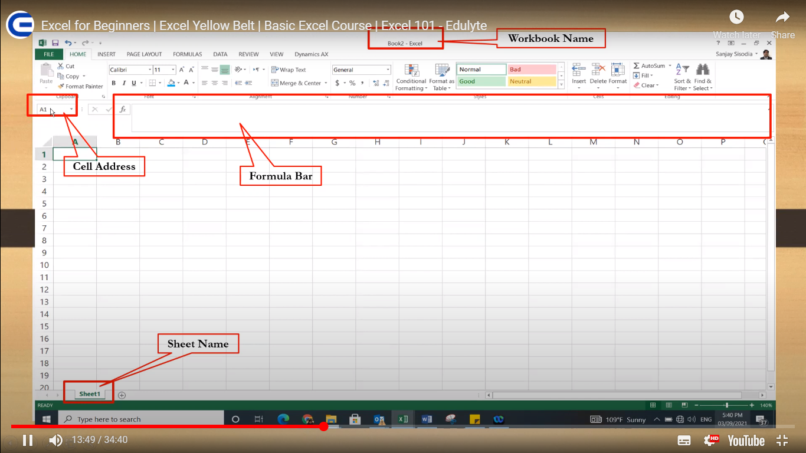Screen dimensions: 806x453
Task: Open the FORMULAS ribbon tab
Action: (x=187, y=54)
